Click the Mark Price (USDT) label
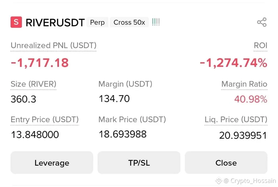This screenshot has width=278, height=187. 132,119
